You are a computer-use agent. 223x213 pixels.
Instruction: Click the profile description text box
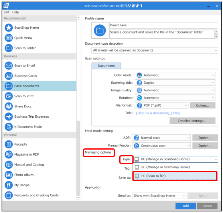[162, 34]
